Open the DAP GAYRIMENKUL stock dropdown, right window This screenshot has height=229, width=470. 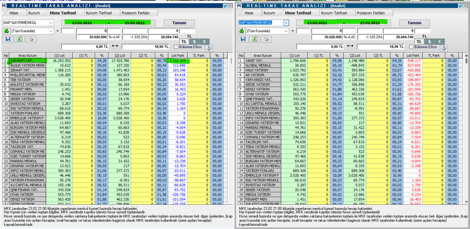[x=286, y=23]
